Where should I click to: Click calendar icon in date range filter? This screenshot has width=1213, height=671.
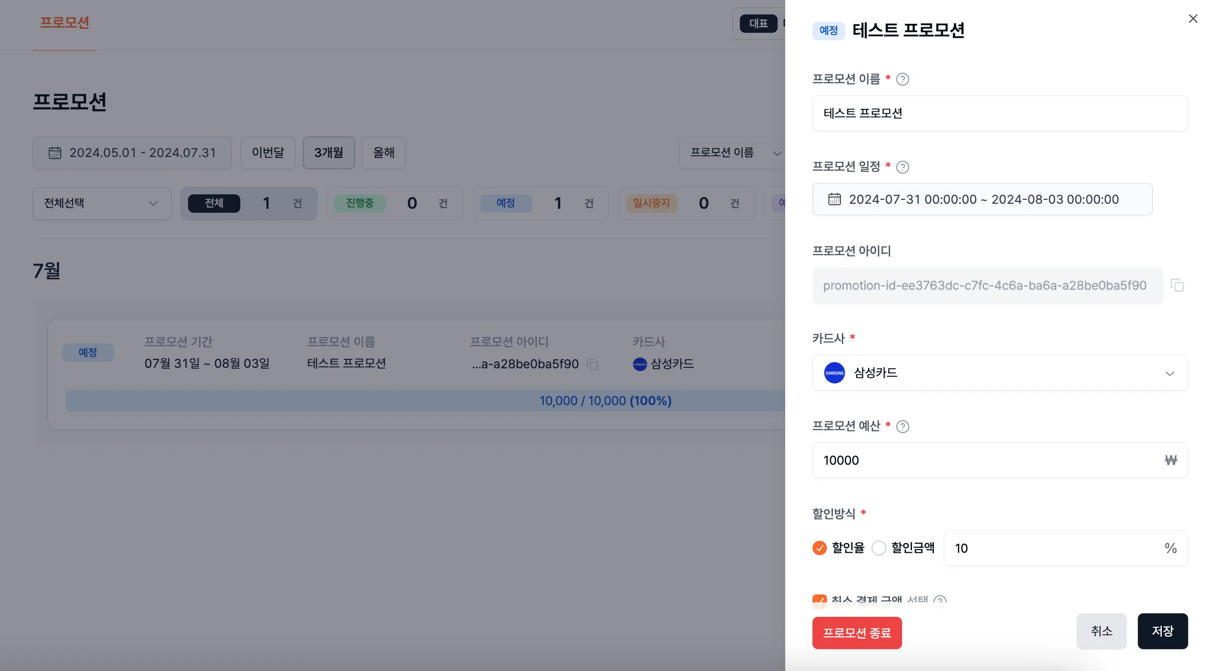(x=55, y=153)
